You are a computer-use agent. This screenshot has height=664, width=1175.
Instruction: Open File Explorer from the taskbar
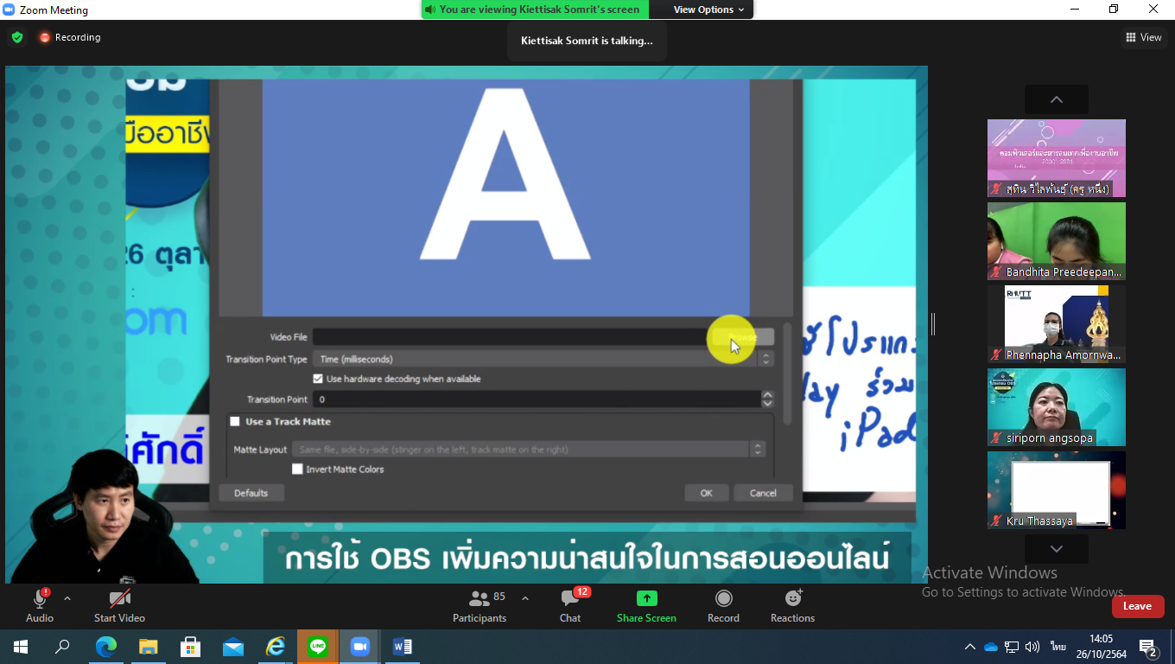tap(148, 647)
